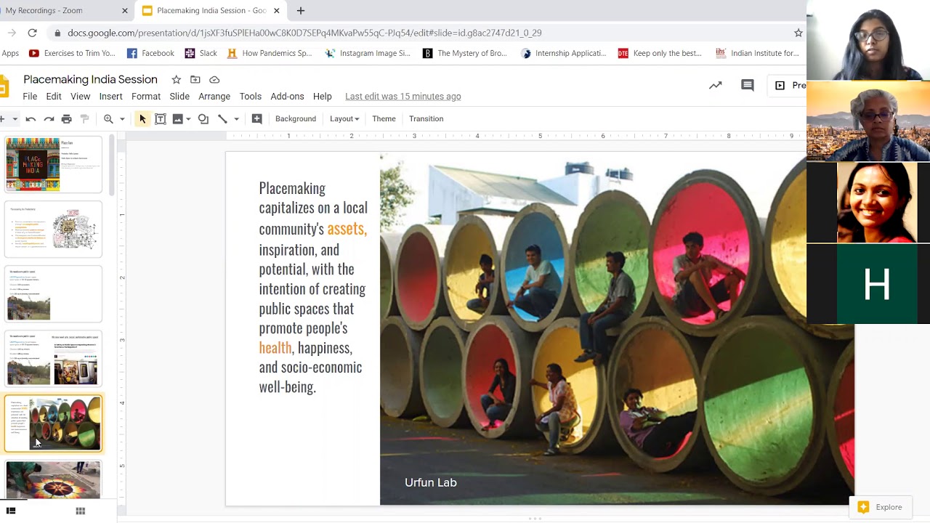
Task: Open the zoom level dropdown arrow
Action: pos(122,119)
